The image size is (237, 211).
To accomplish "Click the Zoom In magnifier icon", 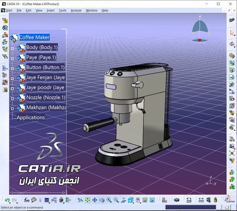I will click(x=109, y=200).
